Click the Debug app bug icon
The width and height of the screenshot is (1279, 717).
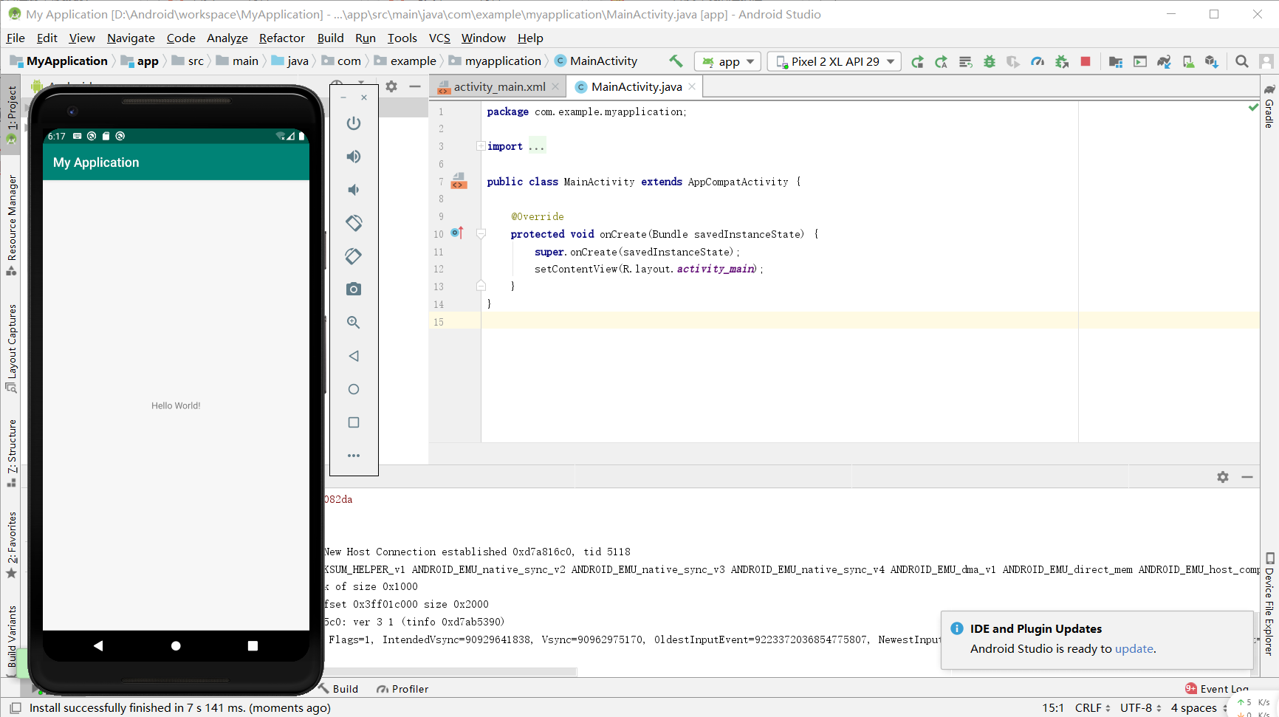tap(990, 62)
